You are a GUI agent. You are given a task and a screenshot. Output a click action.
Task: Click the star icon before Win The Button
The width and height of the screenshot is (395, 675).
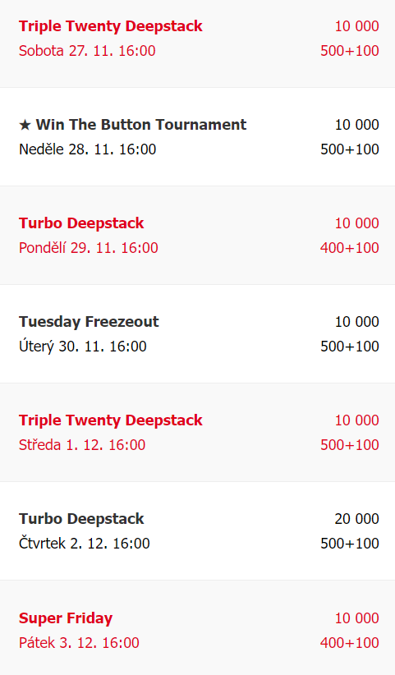coord(25,125)
